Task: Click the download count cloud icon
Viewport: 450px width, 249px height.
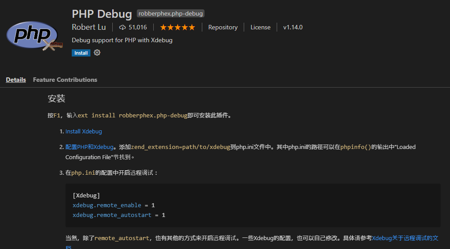Action: coord(123,27)
